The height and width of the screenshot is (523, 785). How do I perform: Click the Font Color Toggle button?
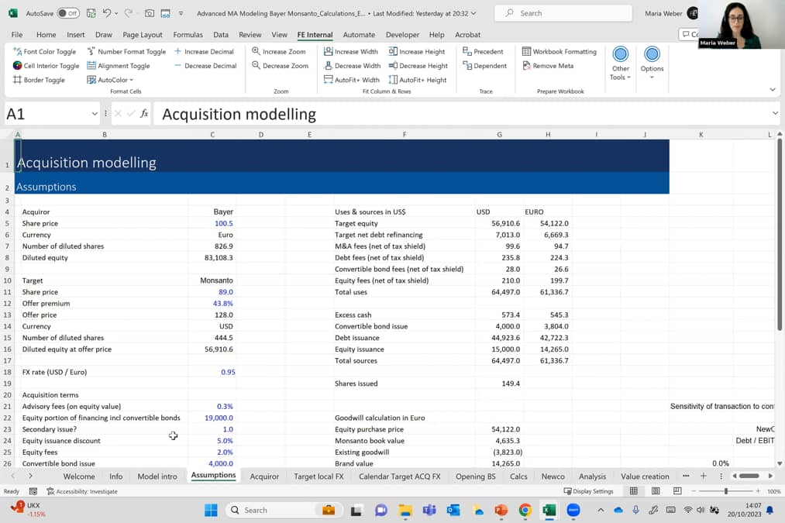[x=44, y=52]
